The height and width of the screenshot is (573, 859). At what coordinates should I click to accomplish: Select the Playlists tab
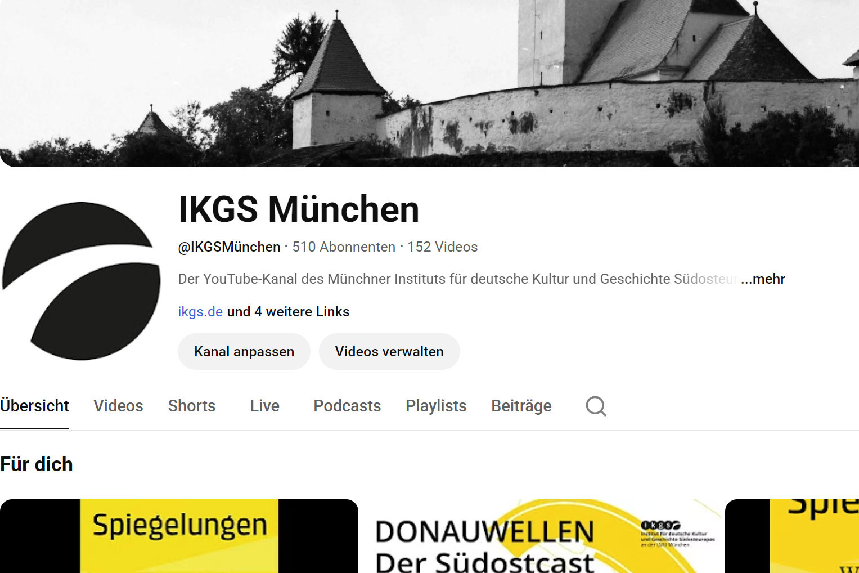(x=436, y=406)
